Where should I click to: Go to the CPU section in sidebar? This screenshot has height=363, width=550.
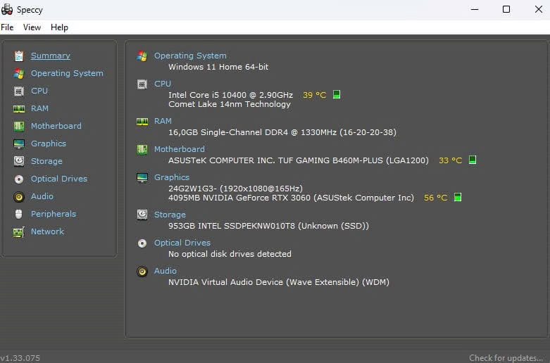(x=39, y=91)
